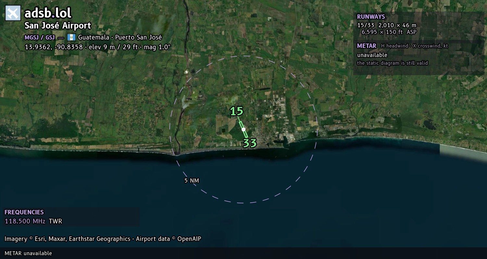
Task: Click the adsb.lol airplane logo icon
Action: point(13,13)
